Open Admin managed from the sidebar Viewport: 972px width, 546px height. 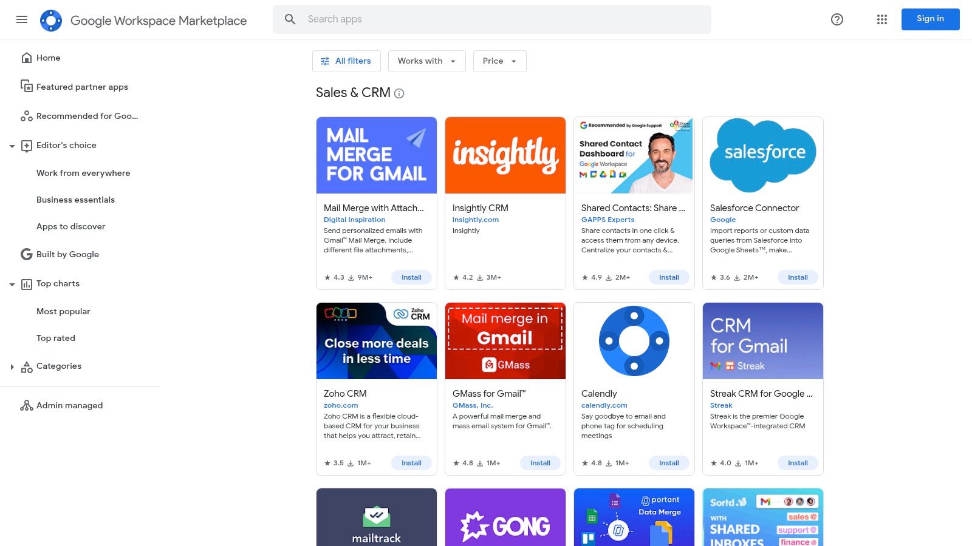tap(69, 405)
